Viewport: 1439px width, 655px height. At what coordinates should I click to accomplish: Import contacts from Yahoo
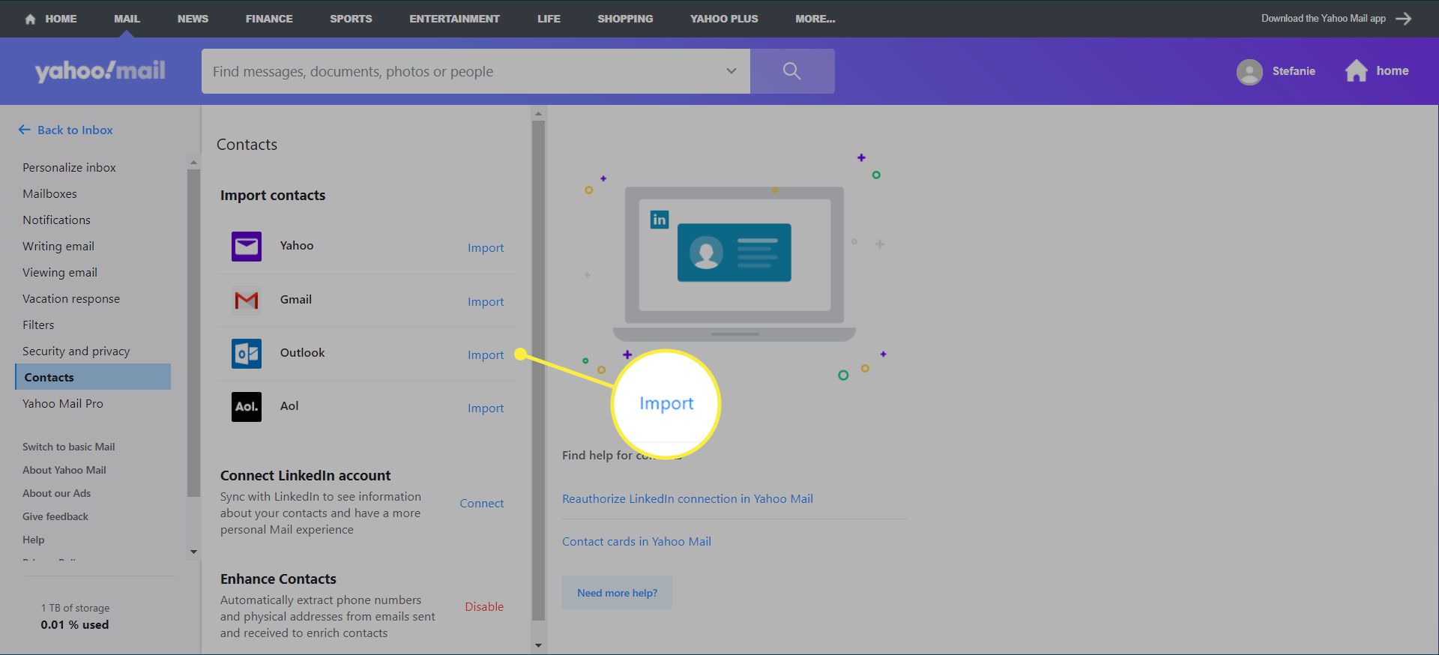(486, 248)
